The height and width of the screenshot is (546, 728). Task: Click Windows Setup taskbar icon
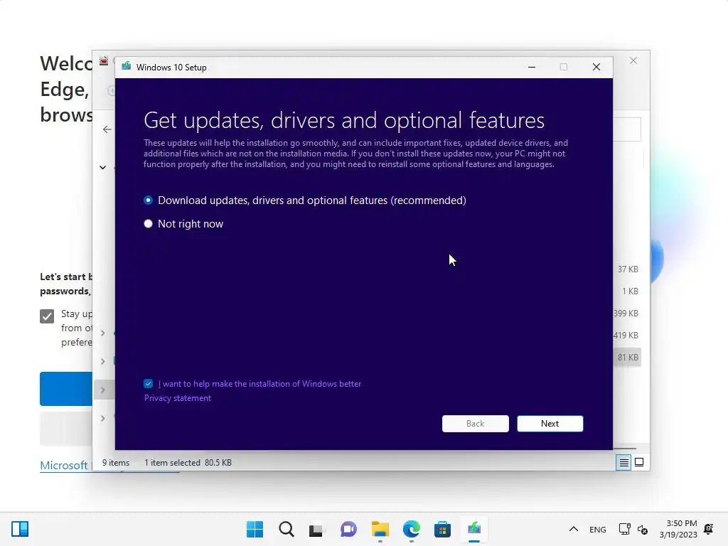click(474, 529)
